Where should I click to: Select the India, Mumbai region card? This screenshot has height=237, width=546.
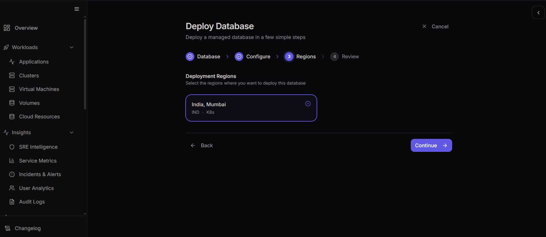tap(251, 108)
